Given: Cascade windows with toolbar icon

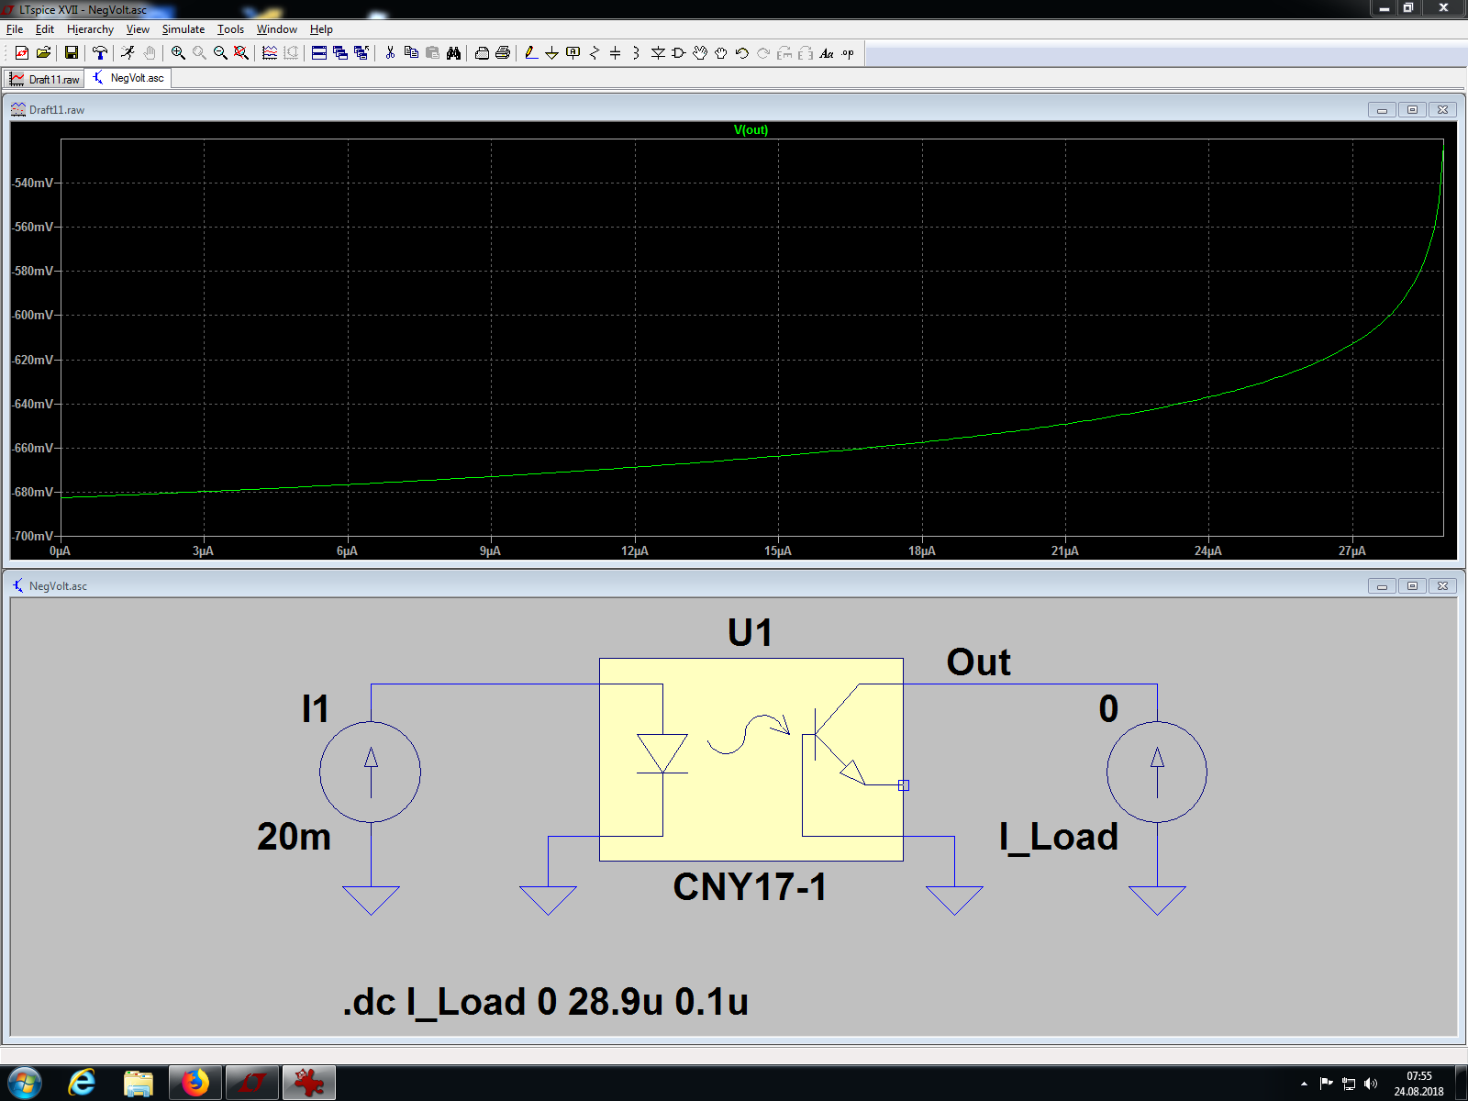Looking at the screenshot, I should click(x=340, y=53).
